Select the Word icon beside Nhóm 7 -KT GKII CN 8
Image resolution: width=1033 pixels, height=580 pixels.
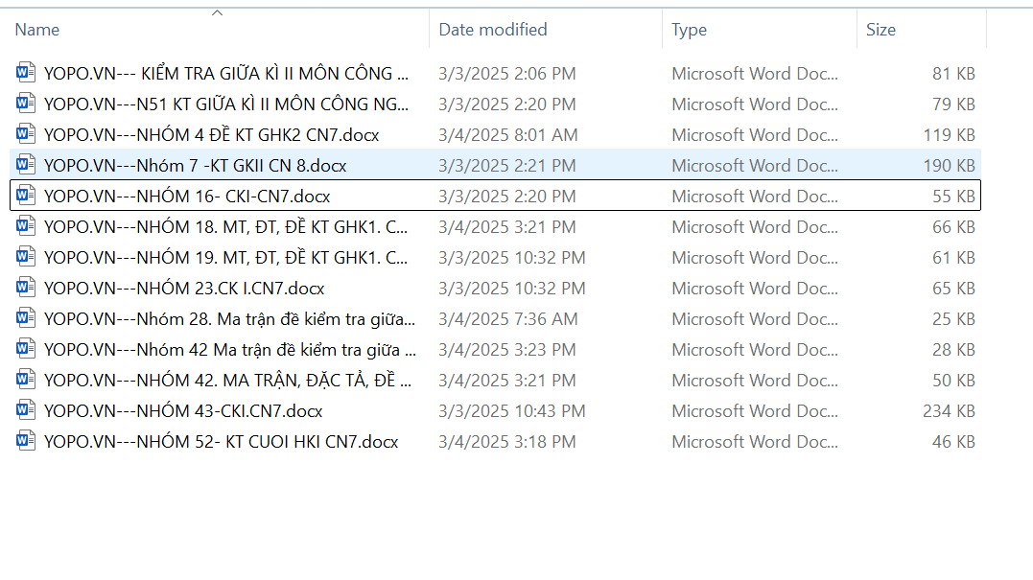click(26, 166)
